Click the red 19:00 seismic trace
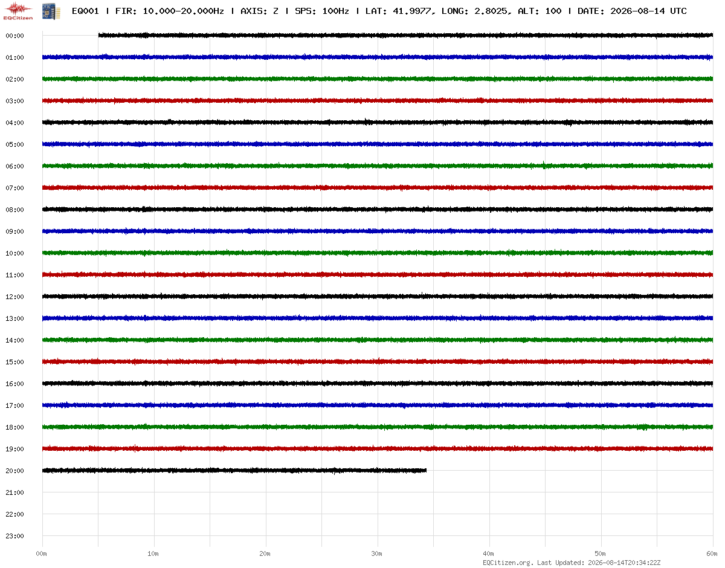The image size is (725, 568). [378, 449]
